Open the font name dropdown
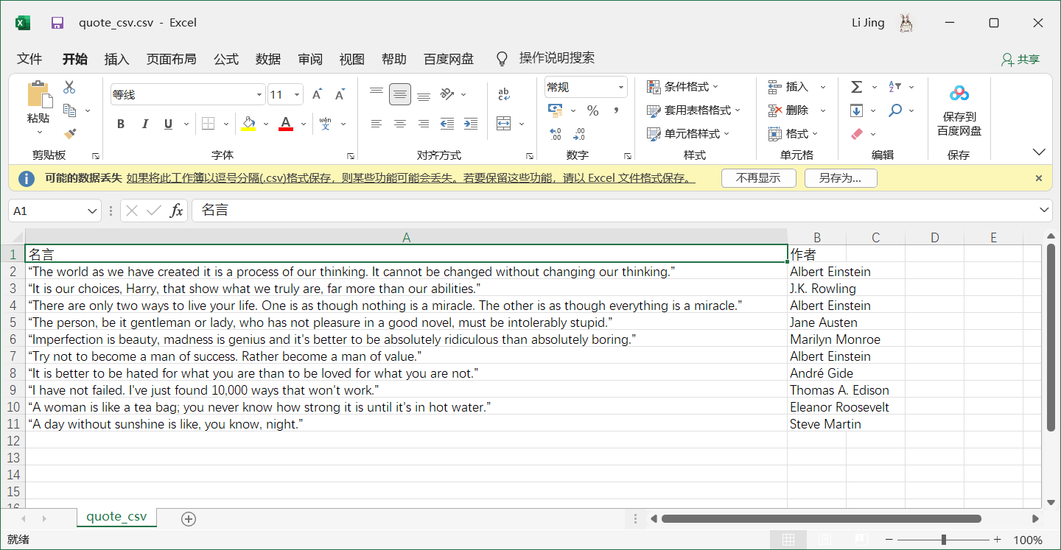The width and height of the screenshot is (1061, 550). coord(259,94)
